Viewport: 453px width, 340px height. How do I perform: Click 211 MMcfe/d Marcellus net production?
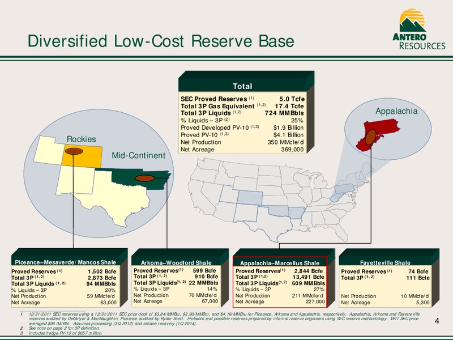307,296
